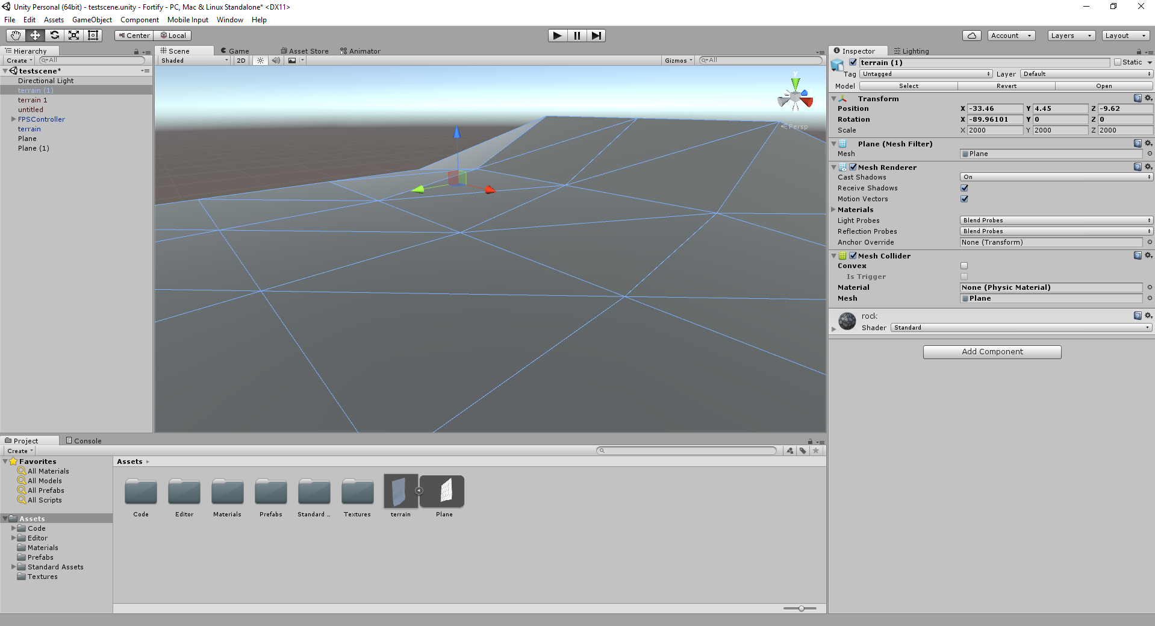1155x626 pixels.
Task: Open the Tag dropdown
Action: pos(926,74)
